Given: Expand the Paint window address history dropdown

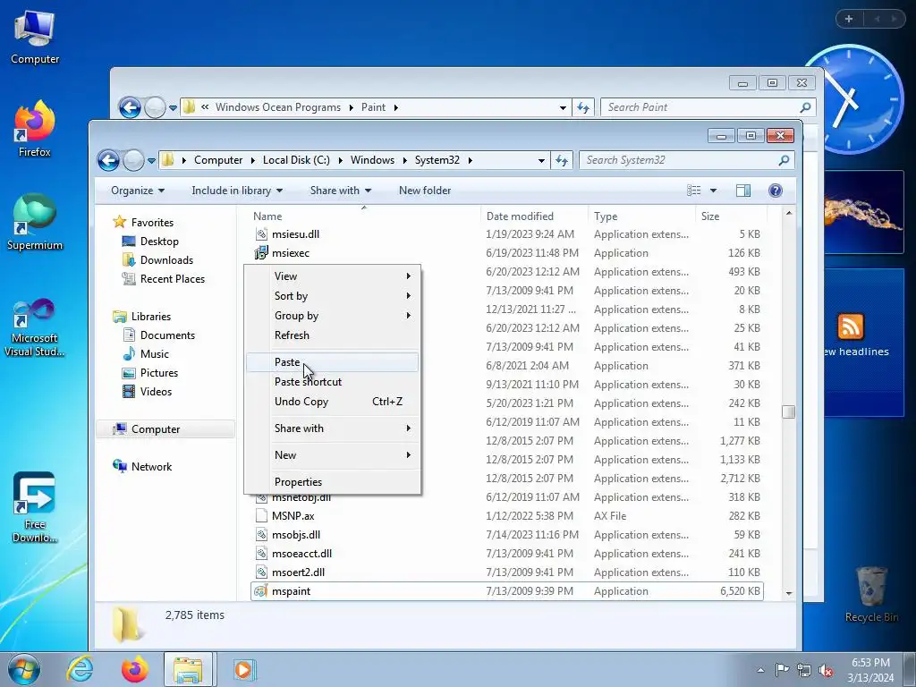Looking at the screenshot, I should [x=563, y=107].
